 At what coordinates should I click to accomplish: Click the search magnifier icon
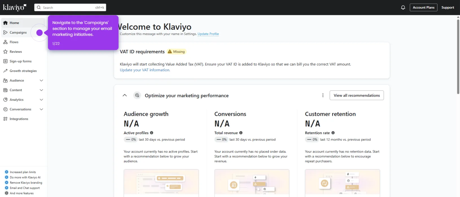click(39, 8)
